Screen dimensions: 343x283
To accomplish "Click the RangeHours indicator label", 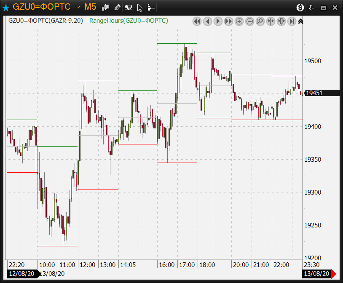I will point(129,21).
